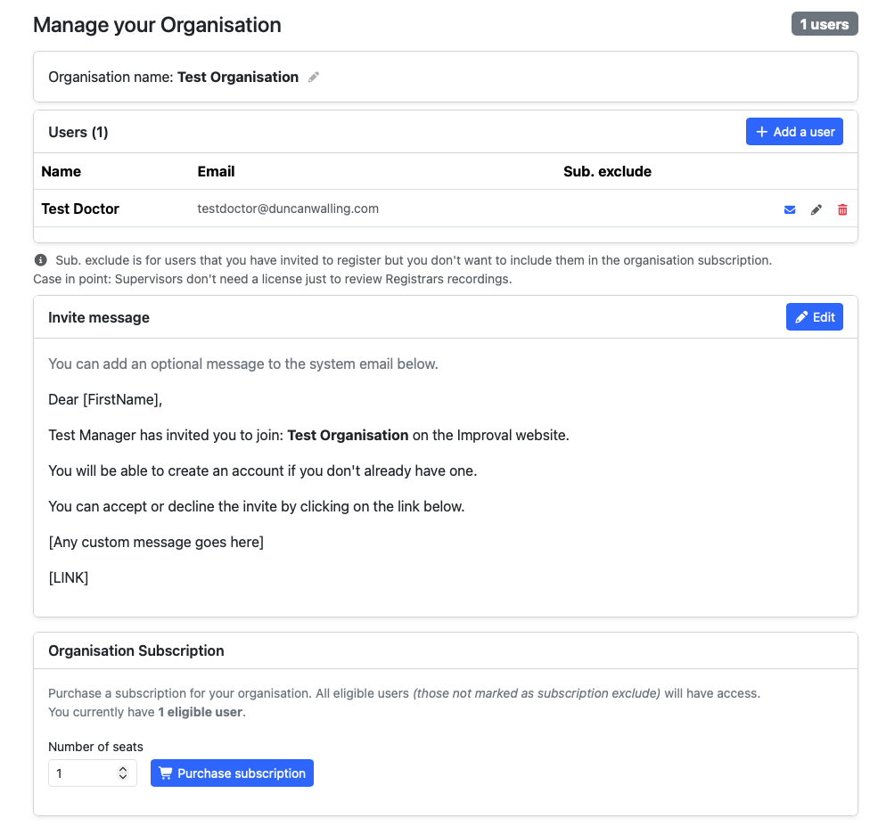
Task: Click the pencil icon beside Test Organisation name
Action: [314, 78]
